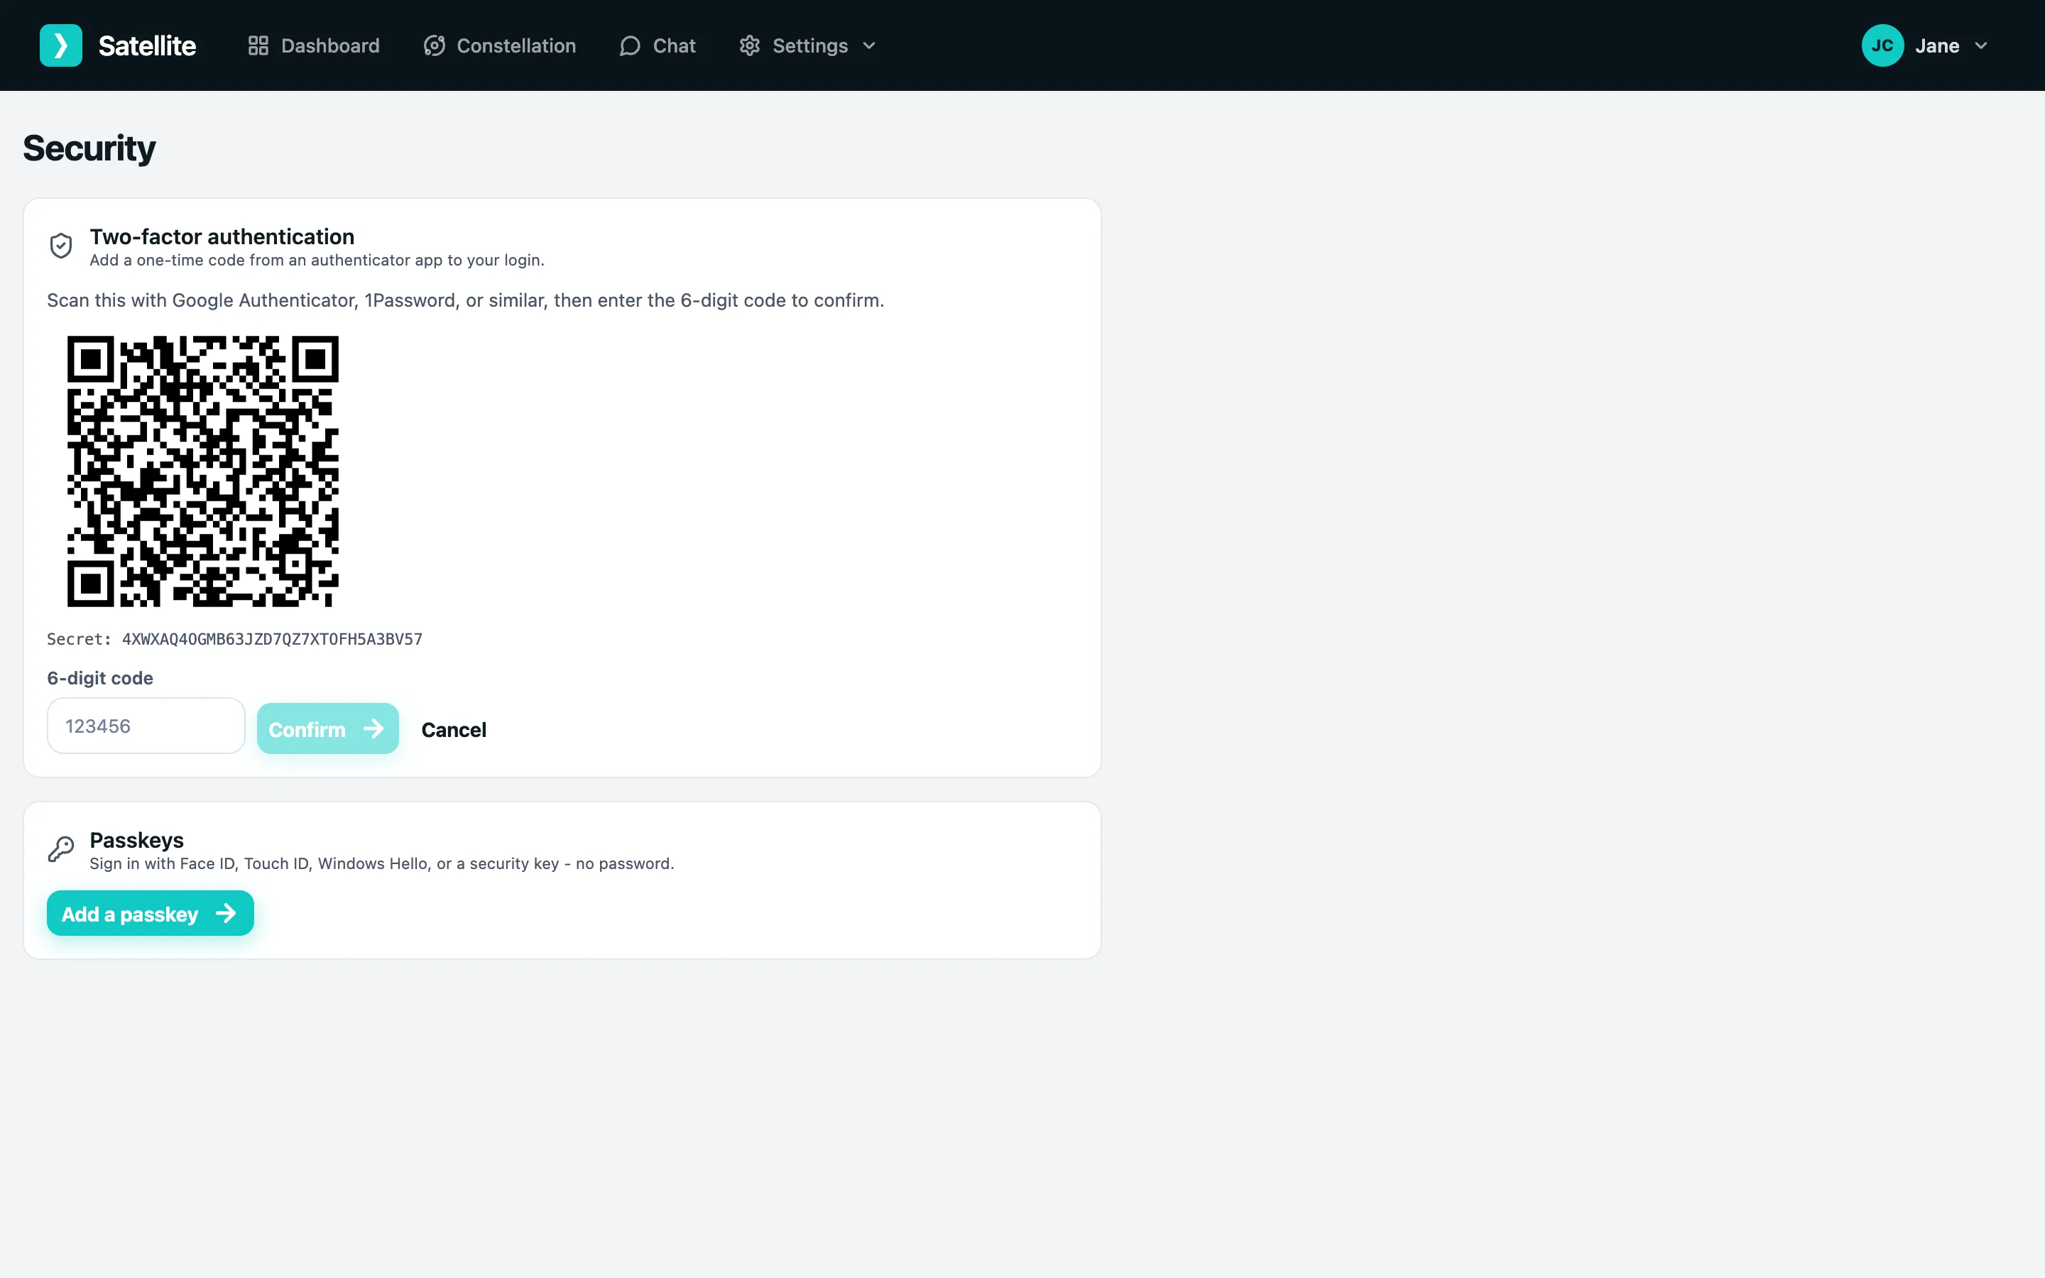Screen dimensions: 2045x1278
Task: Click the Satellite brand name
Action: [147, 45]
